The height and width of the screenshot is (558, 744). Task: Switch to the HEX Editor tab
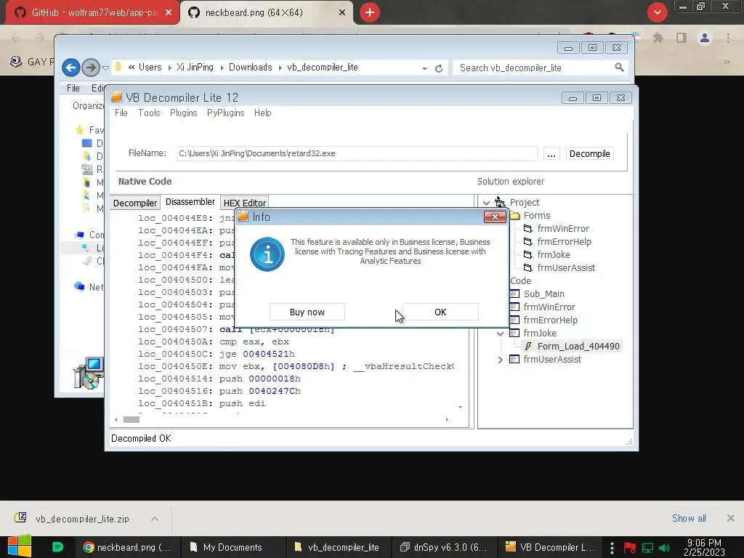pyautogui.click(x=244, y=203)
